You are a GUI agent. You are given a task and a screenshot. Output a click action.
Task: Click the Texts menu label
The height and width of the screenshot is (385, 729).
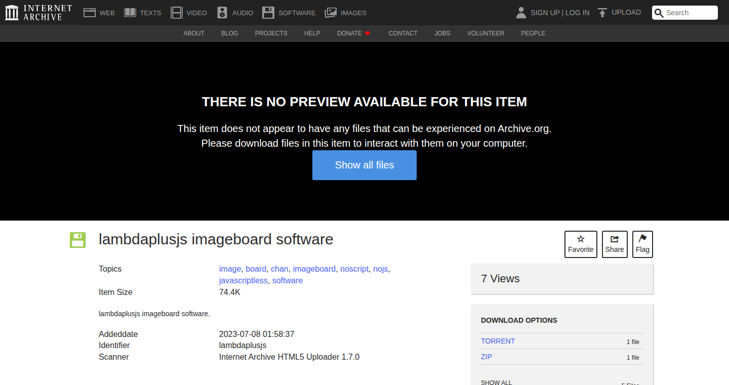[150, 13]
